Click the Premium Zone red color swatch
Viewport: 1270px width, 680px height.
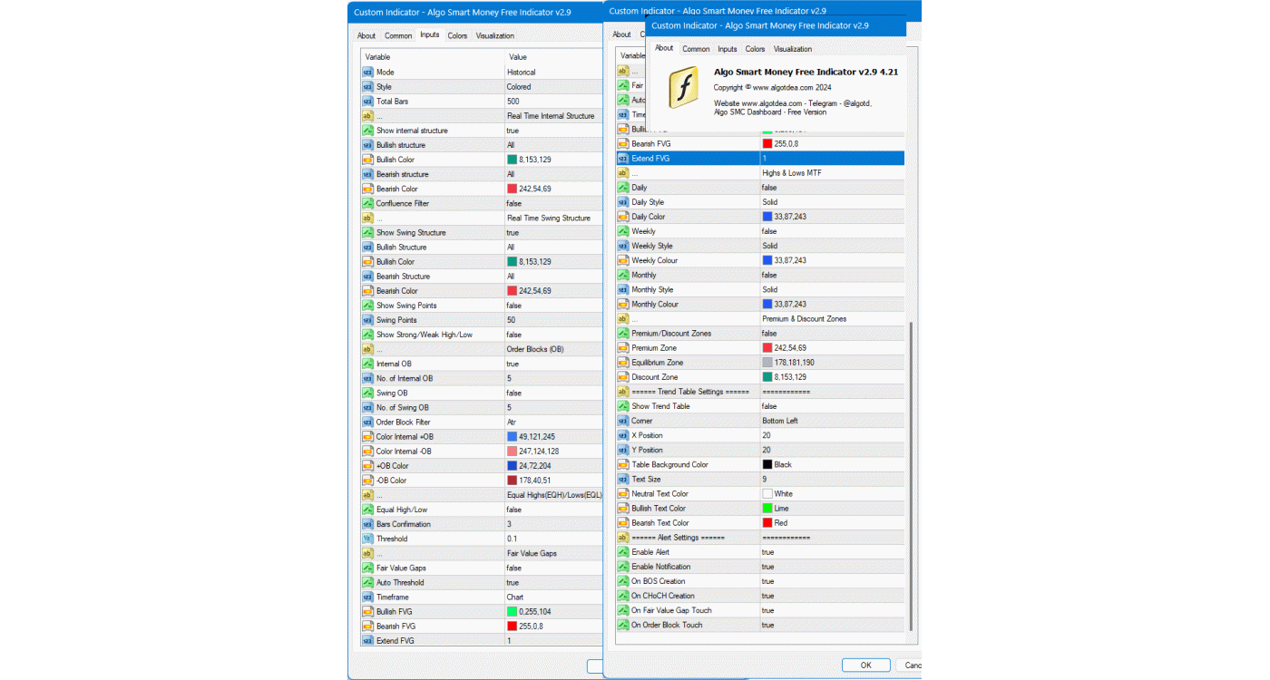[767, 348]
